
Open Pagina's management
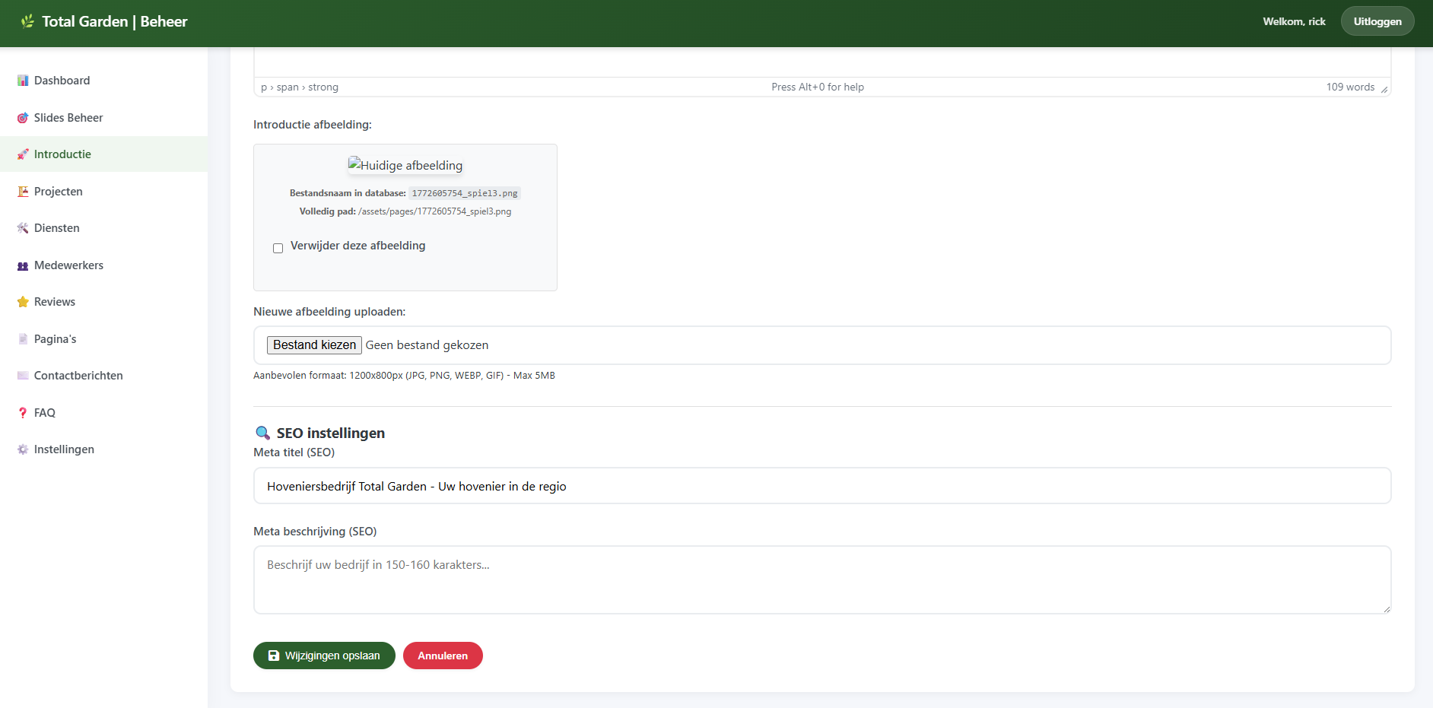click(x=103, y=339)
